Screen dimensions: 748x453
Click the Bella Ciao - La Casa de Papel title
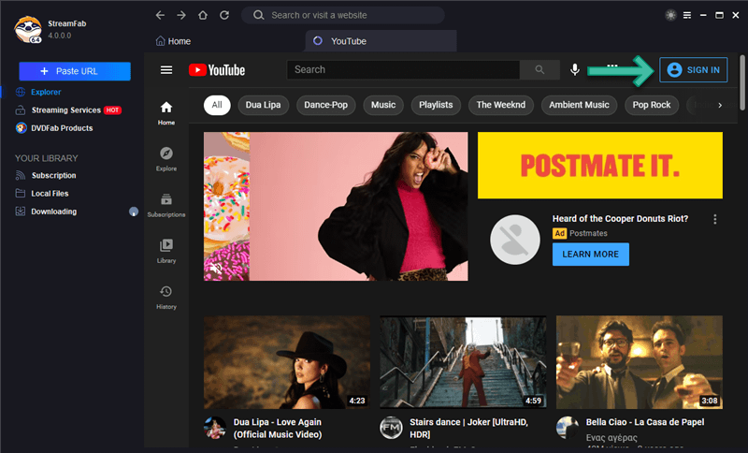pos(645,422)
